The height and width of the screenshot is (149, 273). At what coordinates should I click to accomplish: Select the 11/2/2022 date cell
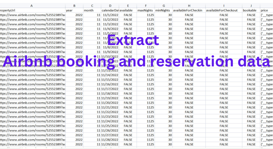pyautogui.click(x=110, y=20)
